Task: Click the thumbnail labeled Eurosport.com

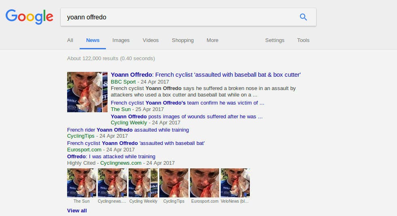Action: tap(205, 183)
